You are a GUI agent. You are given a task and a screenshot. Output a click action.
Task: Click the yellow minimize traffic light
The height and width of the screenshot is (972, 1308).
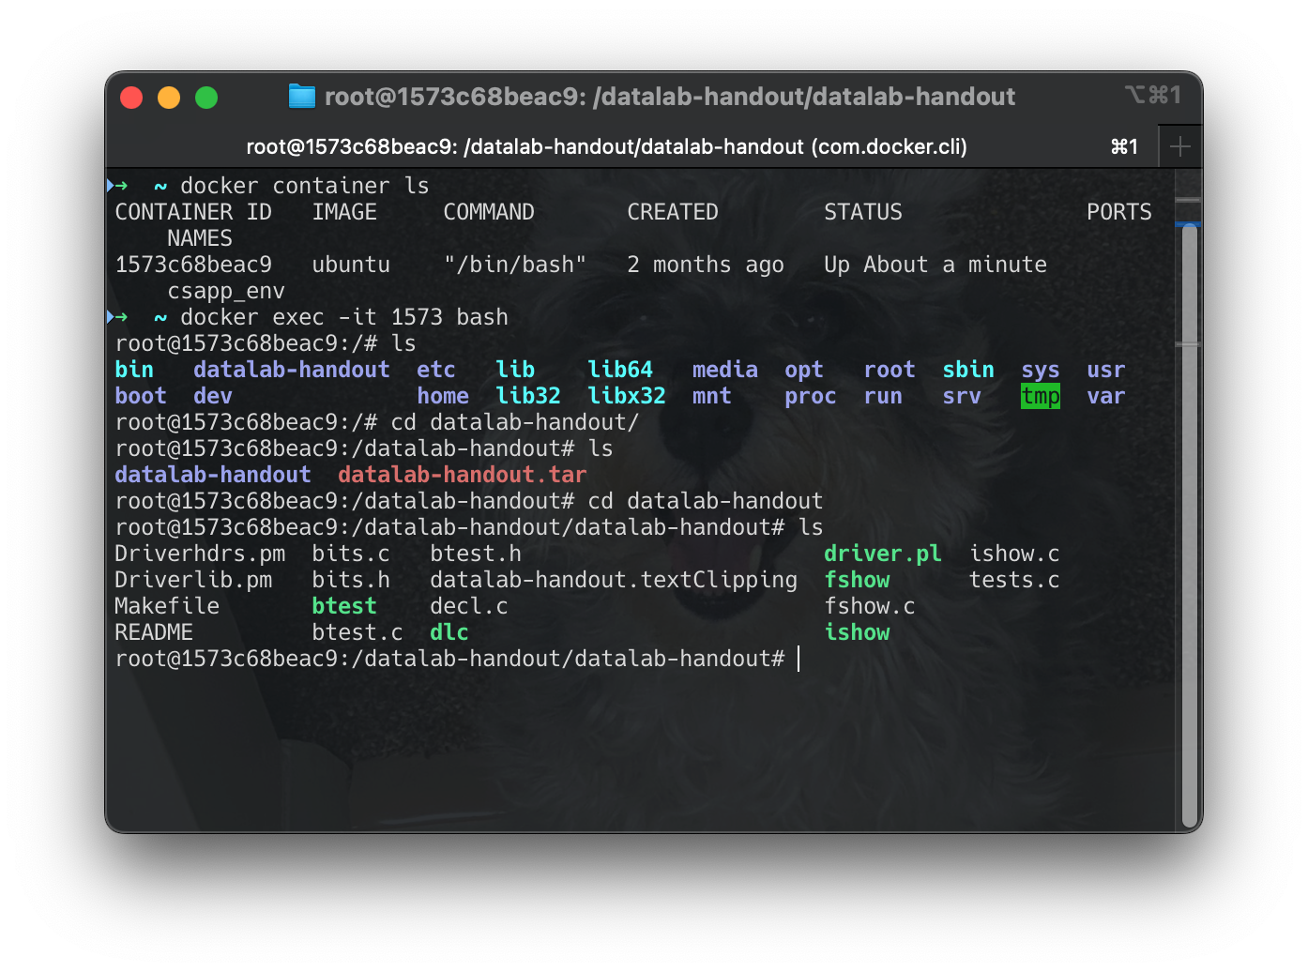(169, 97)
